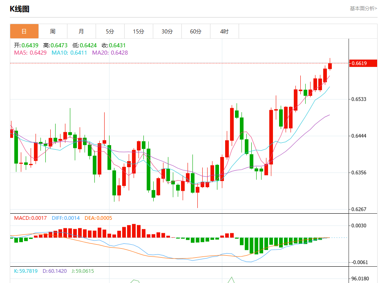The height and width of the screenshot is (283, 389).
Task: Click the J:59.0615 KDJ value
Action: pyautogui.click(x=83, y=271)
